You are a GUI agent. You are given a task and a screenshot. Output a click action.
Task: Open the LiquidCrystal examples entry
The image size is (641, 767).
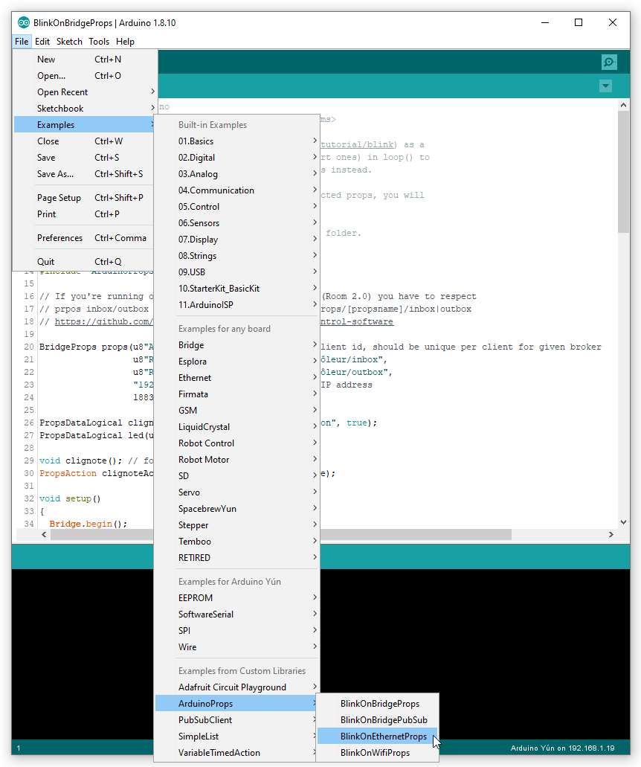click(237, 427)
